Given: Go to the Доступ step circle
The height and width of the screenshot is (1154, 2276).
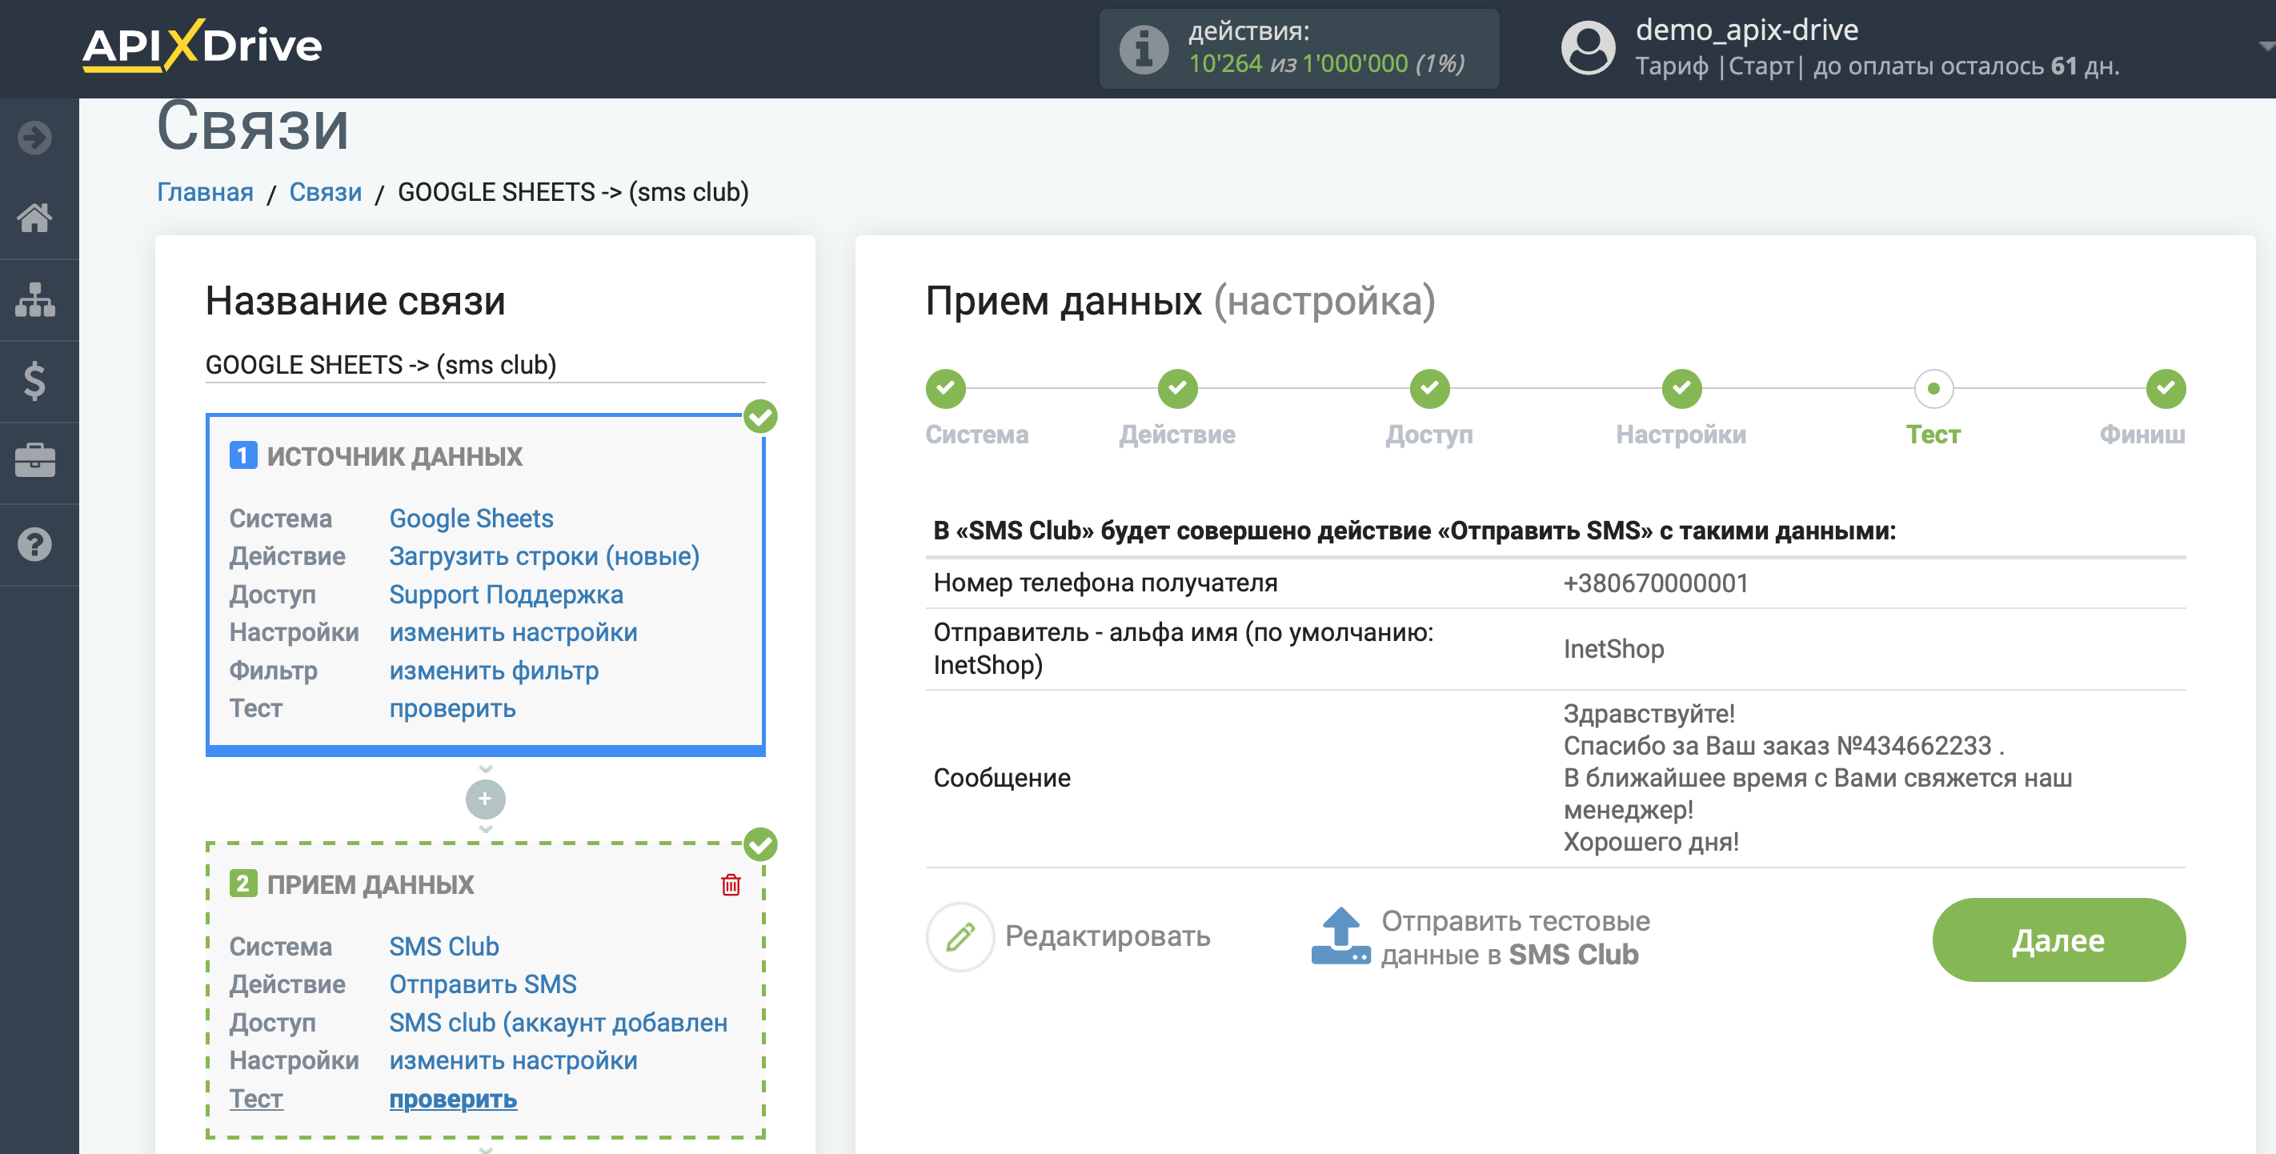Looking at the screenshot, I should (1429, 389).
